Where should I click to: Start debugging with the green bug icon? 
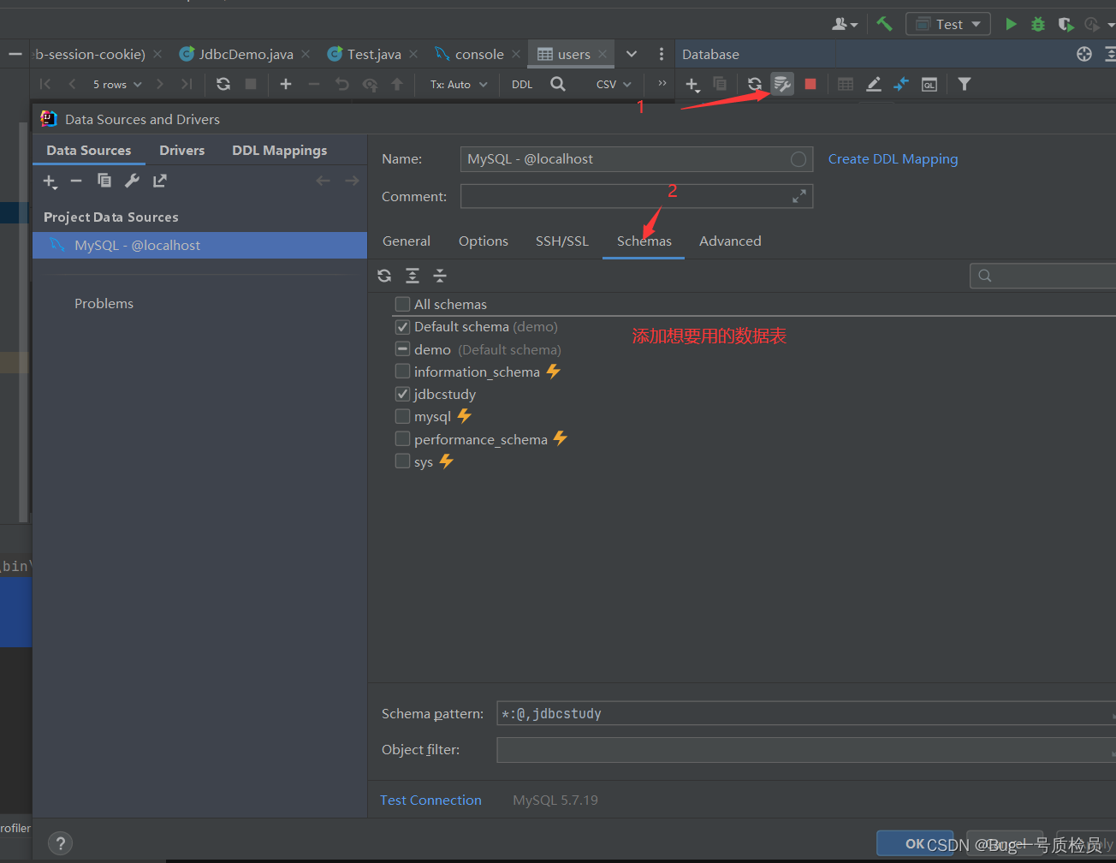[x=1038, y=24]
